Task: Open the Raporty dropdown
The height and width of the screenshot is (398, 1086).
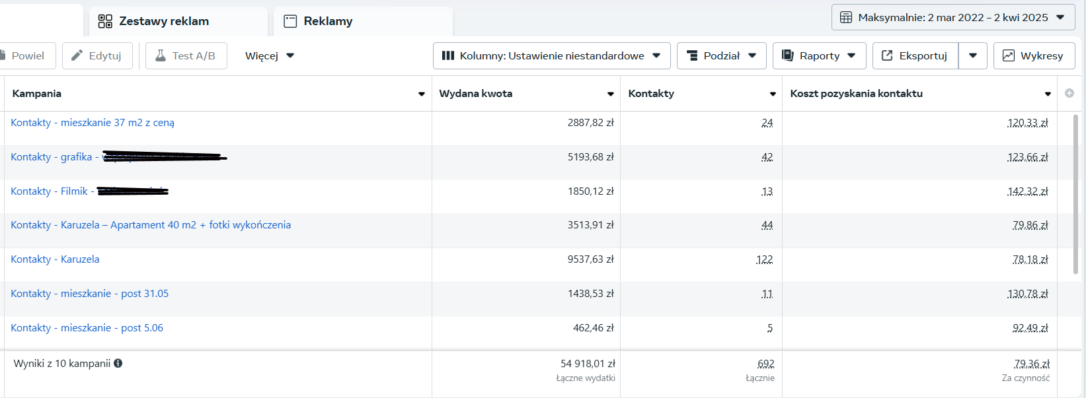Action: point(820,56)
